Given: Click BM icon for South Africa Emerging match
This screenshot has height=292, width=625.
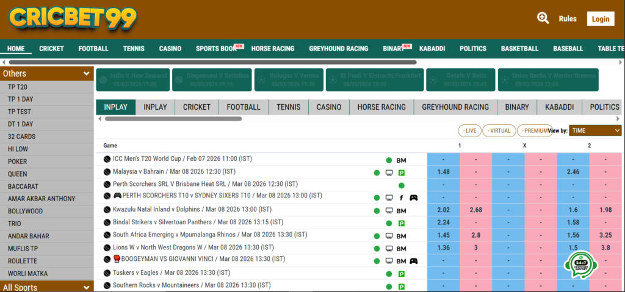Looking at the screenshot, I should pos(401,237).
